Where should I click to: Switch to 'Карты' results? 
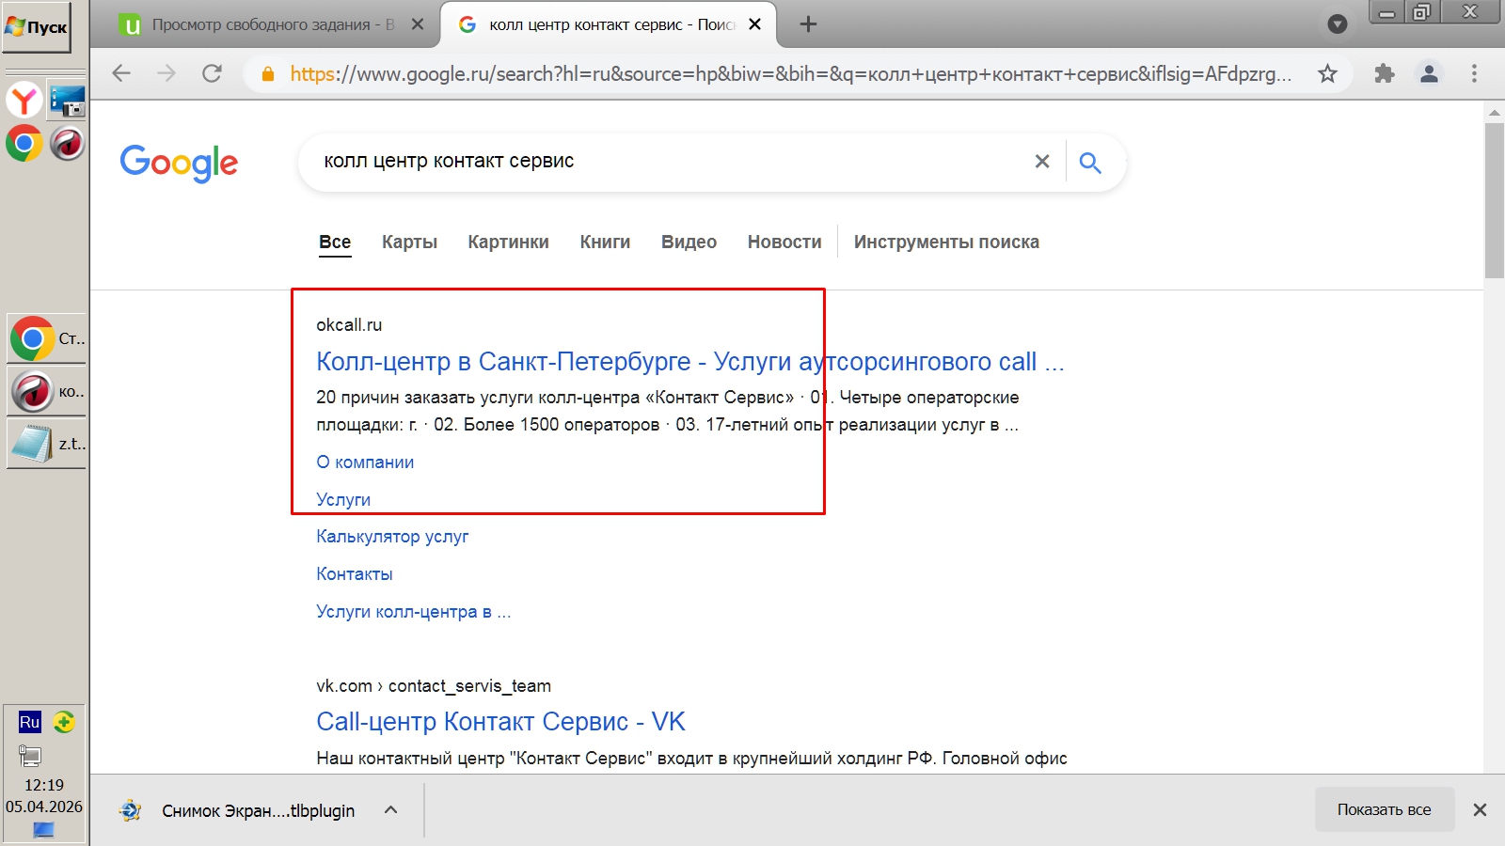[x=409, y=243]
